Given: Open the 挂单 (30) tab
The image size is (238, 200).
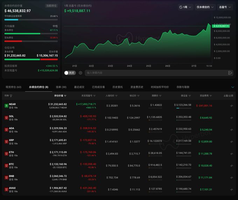Looking at the screenshot, I should [x=61, y=87].
